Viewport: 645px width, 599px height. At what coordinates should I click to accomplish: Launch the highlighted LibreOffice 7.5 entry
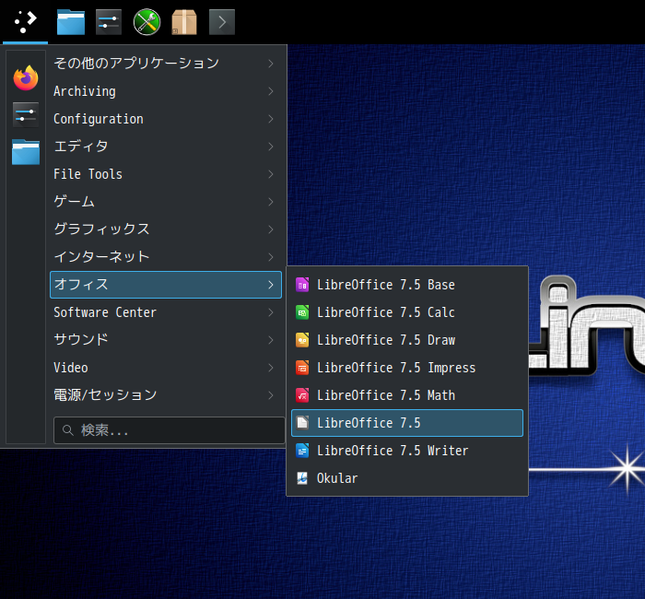pyautogui.click(x=407, y=423)
